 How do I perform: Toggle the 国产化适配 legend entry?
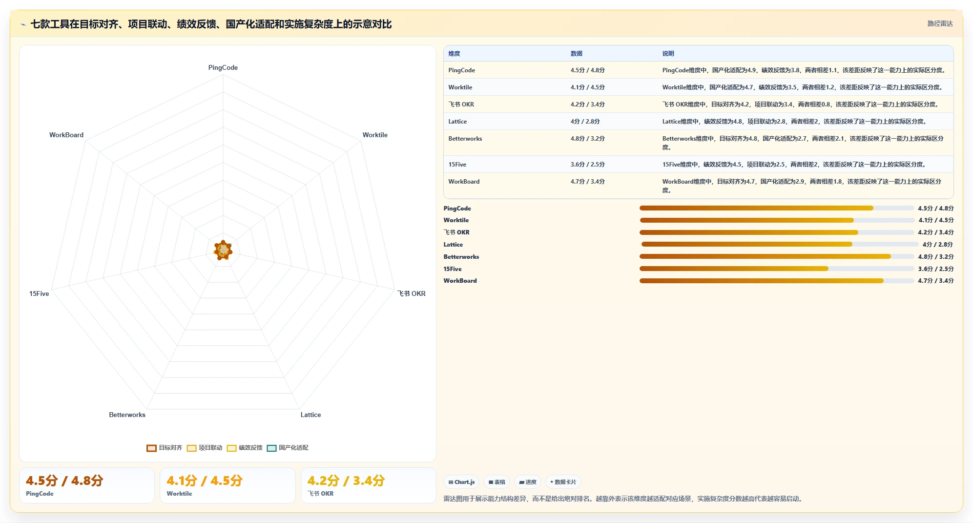pos(288,448)
